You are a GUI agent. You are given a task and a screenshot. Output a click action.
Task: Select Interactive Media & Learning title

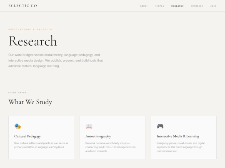tap(178, 136)
